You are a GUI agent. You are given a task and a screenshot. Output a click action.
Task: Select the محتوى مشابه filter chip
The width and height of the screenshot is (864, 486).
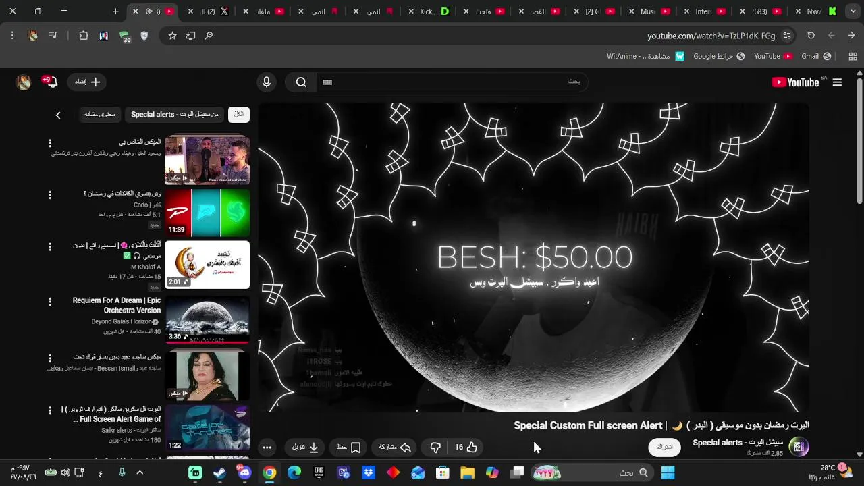coord(100,115)
